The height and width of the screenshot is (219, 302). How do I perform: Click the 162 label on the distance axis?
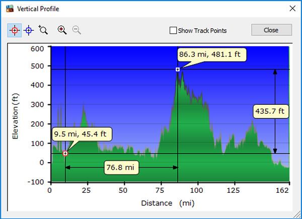pos(282,190)
